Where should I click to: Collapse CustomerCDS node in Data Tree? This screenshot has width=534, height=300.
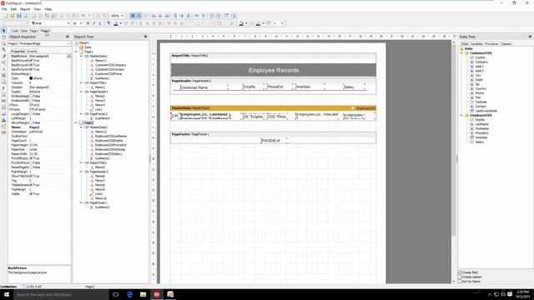point(461,53)
